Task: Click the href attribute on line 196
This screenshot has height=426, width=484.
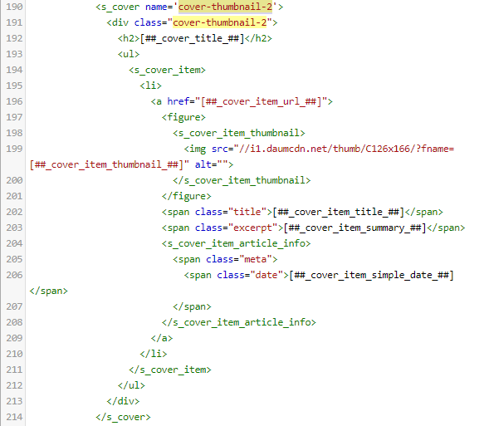Action: pos(178,101)
